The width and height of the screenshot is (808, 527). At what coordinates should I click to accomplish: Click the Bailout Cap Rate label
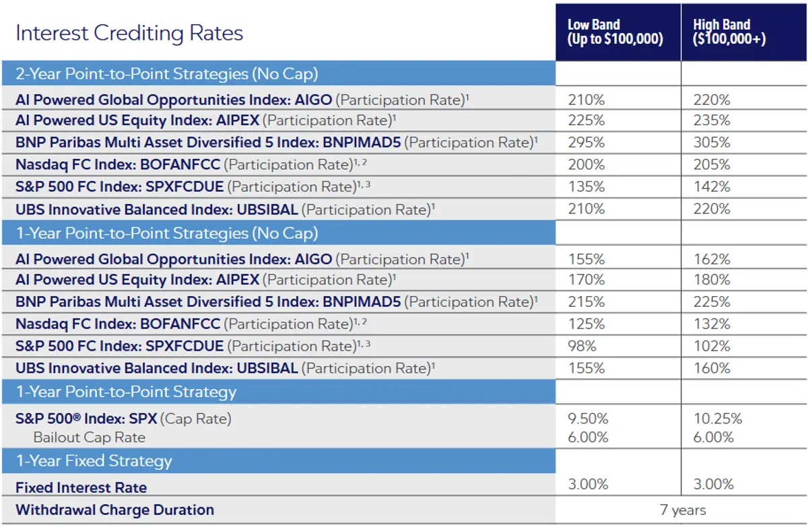click(x=90, y=437)
